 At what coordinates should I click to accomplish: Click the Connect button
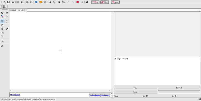179,88
